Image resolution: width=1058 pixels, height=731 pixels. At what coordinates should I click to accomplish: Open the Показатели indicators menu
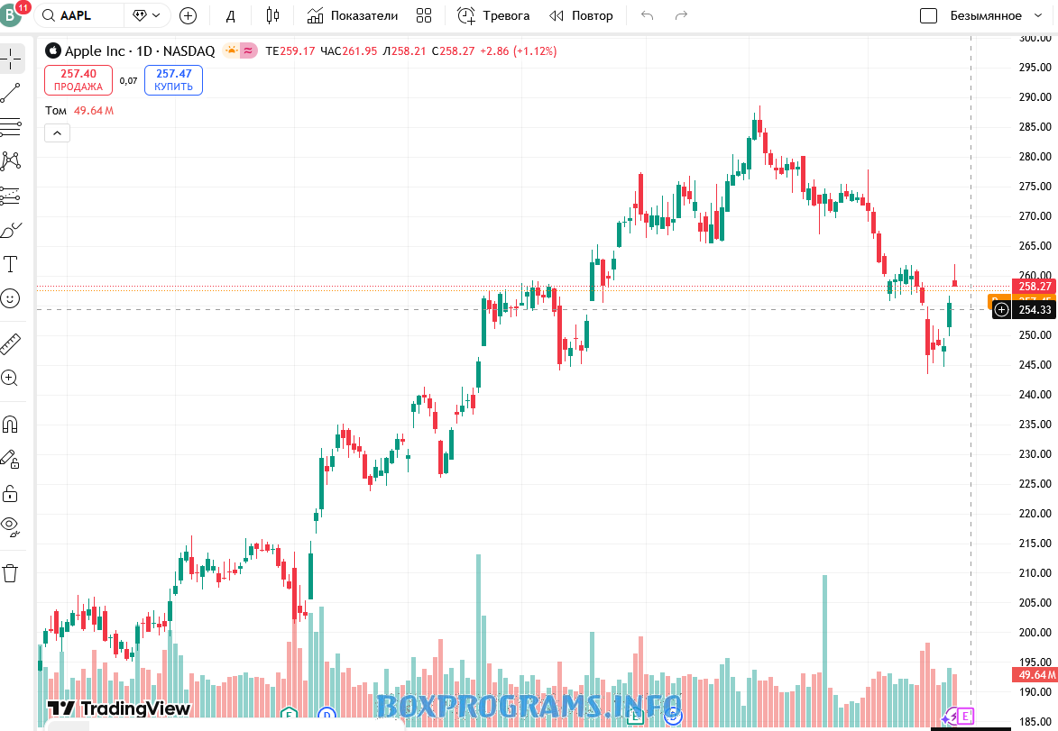353,15
